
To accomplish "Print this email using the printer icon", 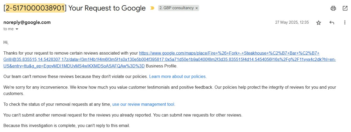I will (x=333, y=8).
